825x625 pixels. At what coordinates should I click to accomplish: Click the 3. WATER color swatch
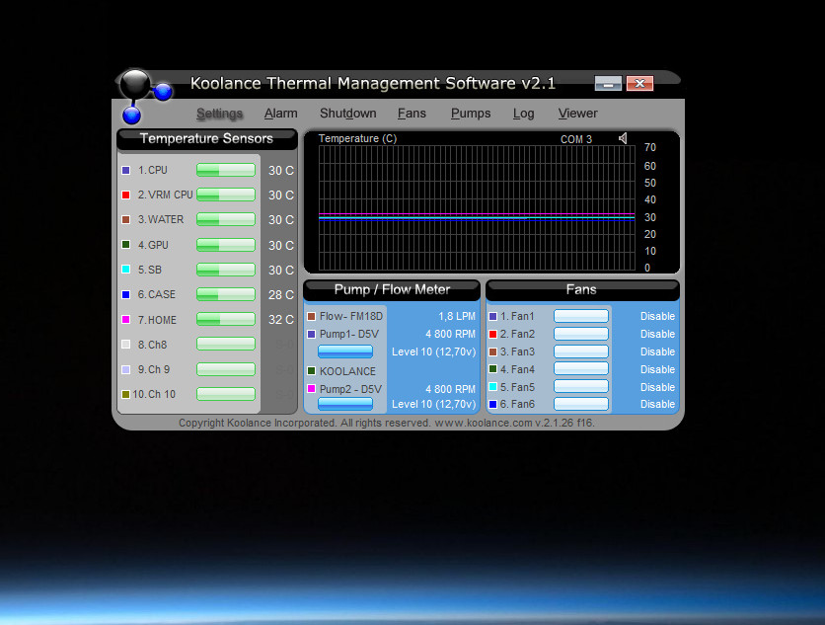(x=125, y=219)
